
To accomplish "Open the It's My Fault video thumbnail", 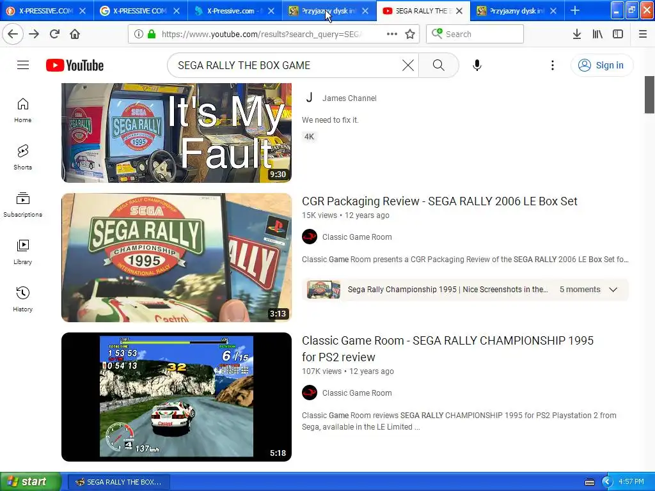I will pyautogui.click(x=177, y=133).
